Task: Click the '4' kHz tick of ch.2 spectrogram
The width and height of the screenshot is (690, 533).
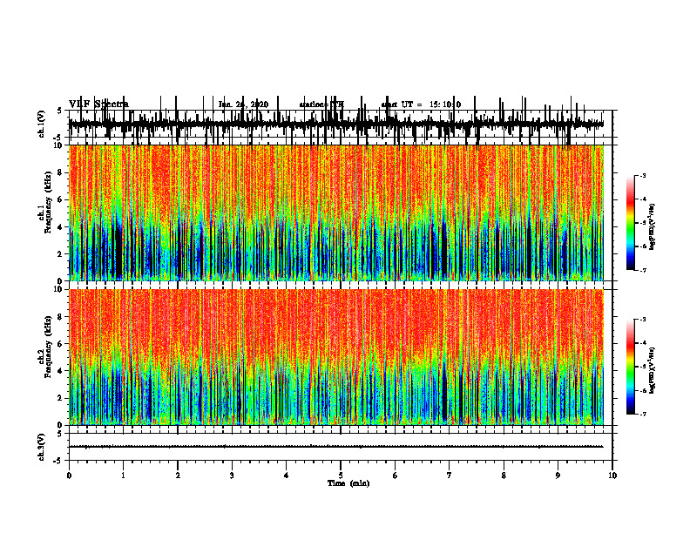Action: 61,371
